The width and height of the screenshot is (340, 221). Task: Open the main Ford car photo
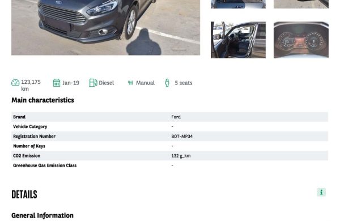tap(105, 28)
